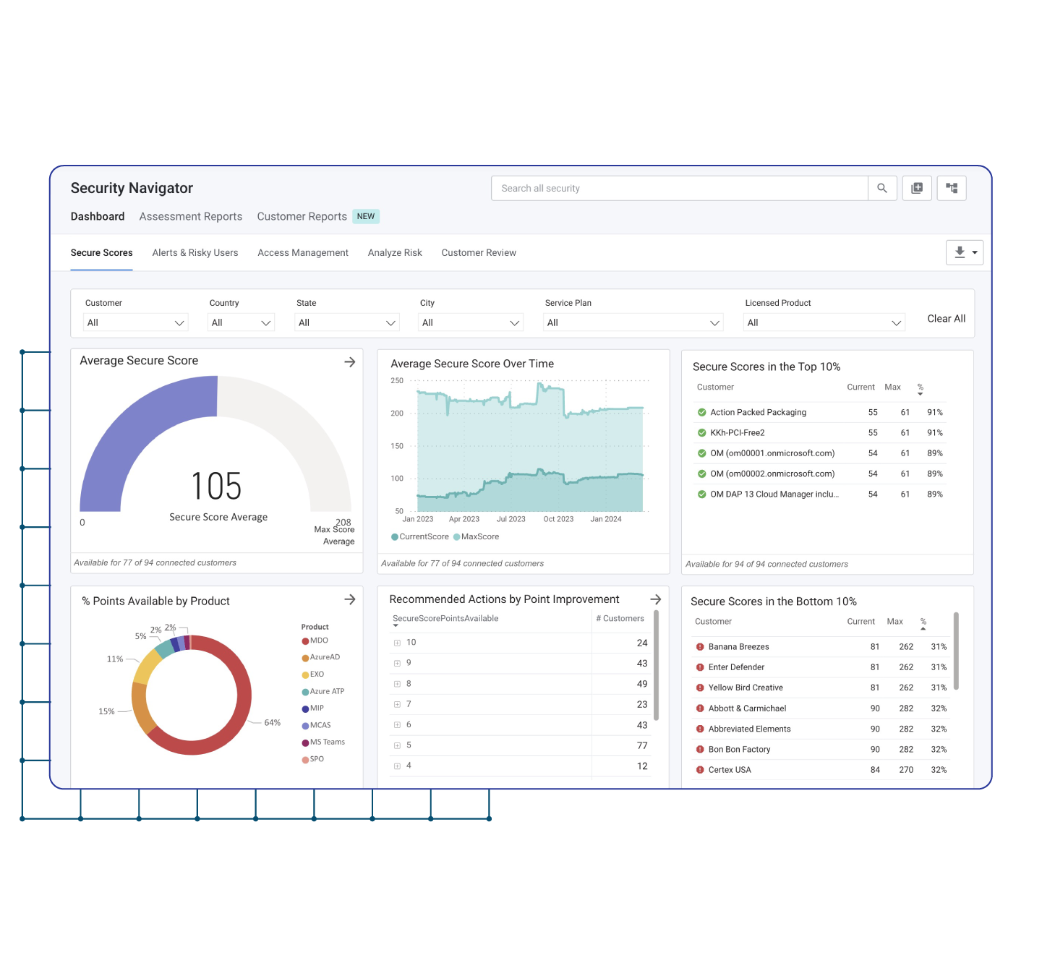Click arrow on Points Available by Product
1042x955 pixels.
(x=350, y=599)
